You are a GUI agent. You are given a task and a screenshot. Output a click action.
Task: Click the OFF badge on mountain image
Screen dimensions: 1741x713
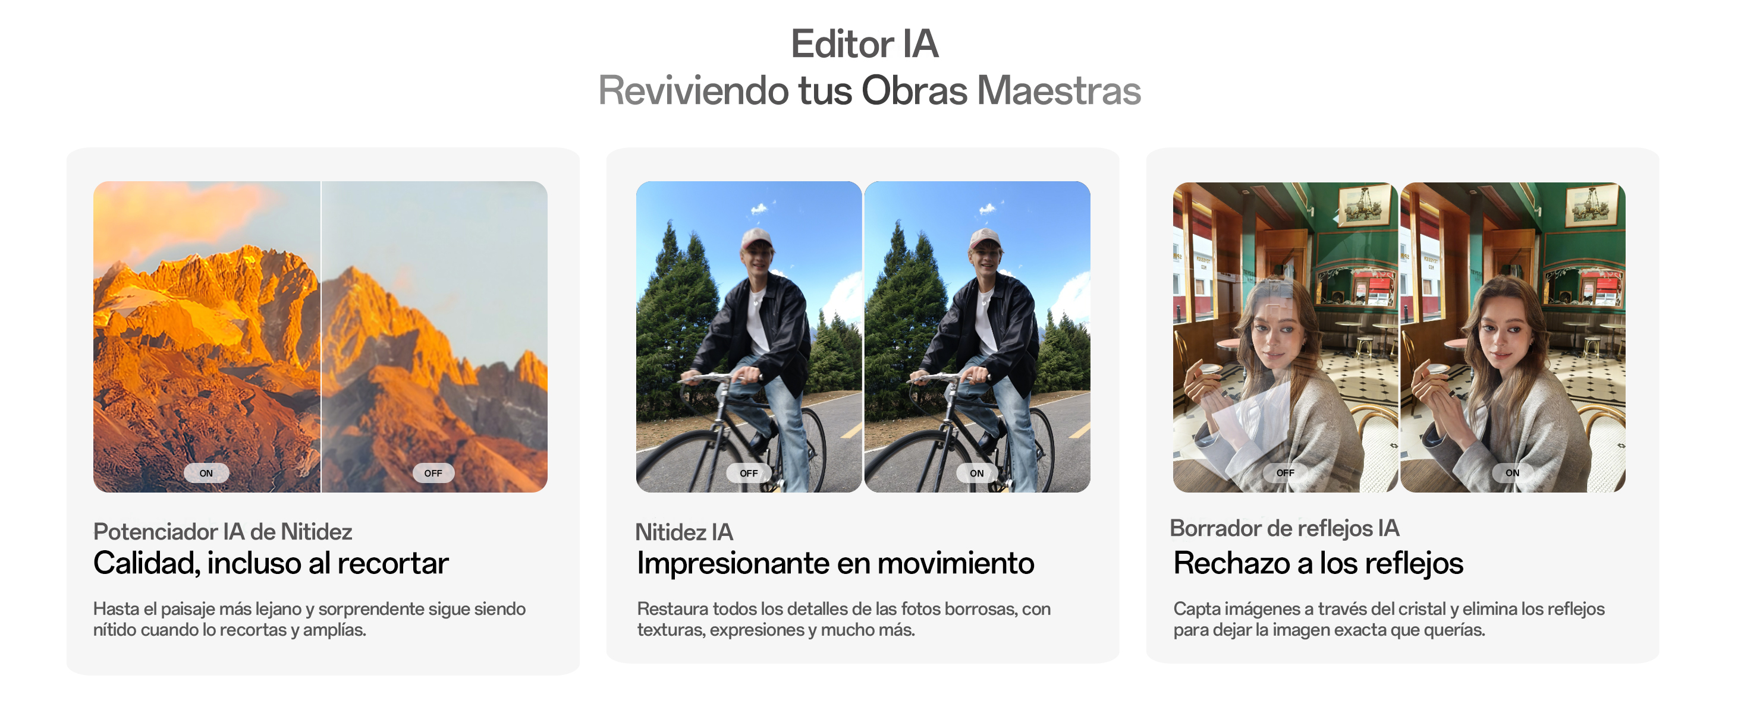433,474
